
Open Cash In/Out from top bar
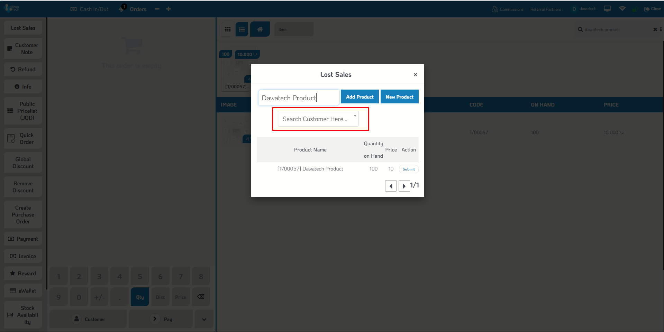(x=89, y=9)
